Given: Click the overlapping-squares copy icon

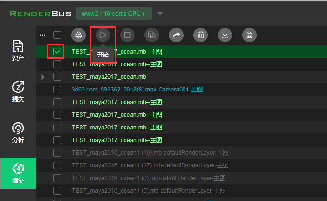Looking at the screenshot, I should pyautogui.click(x=152, y=35).
